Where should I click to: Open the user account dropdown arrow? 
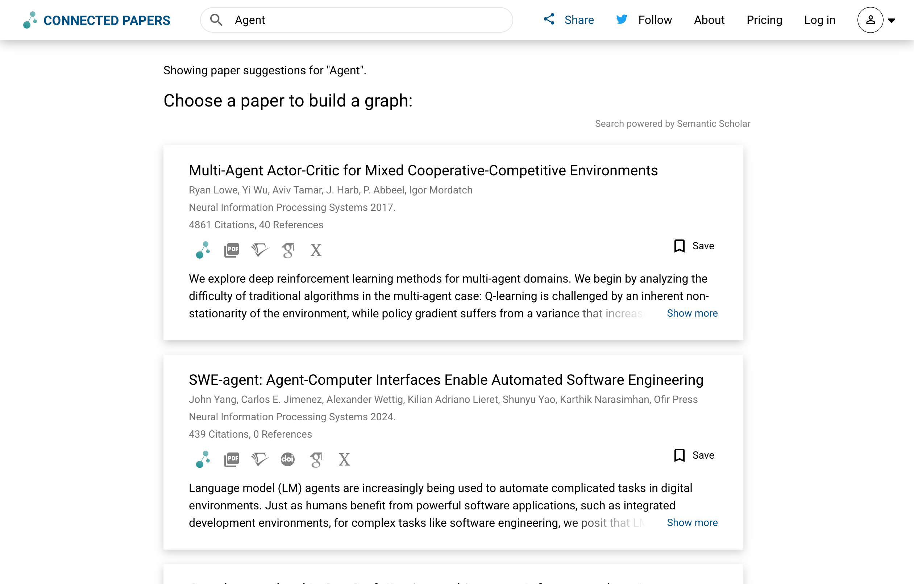pyautogui.click(x=892, y=21)
